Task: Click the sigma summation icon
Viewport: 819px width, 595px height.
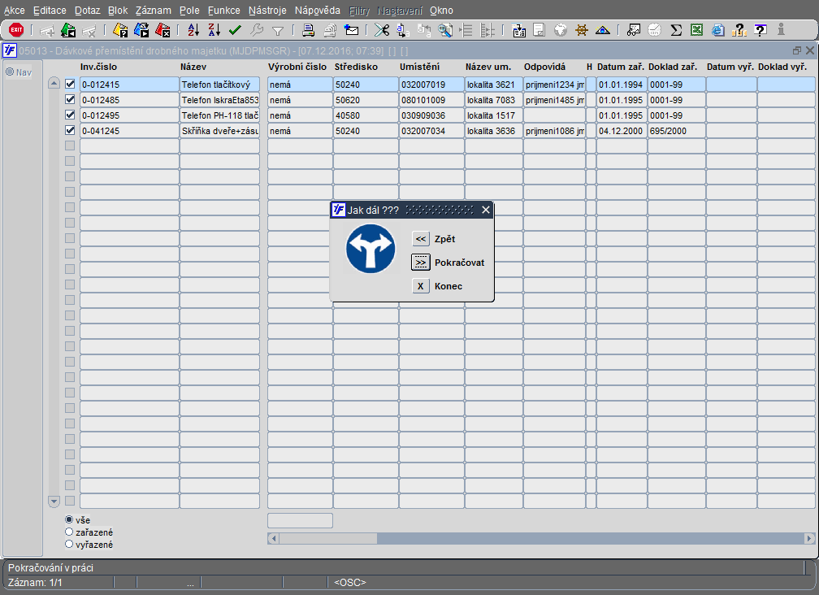Action: [x=676, y=30]
